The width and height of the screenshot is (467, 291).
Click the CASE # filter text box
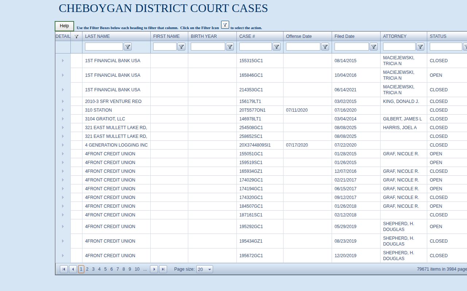pos(255,47)
